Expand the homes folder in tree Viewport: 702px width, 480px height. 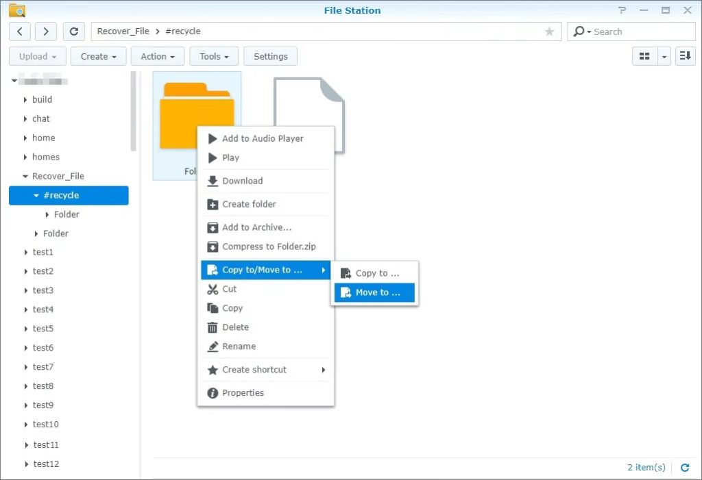point(25,157)
